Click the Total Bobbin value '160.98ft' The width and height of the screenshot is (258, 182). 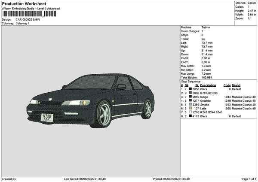tap(207, 78)
